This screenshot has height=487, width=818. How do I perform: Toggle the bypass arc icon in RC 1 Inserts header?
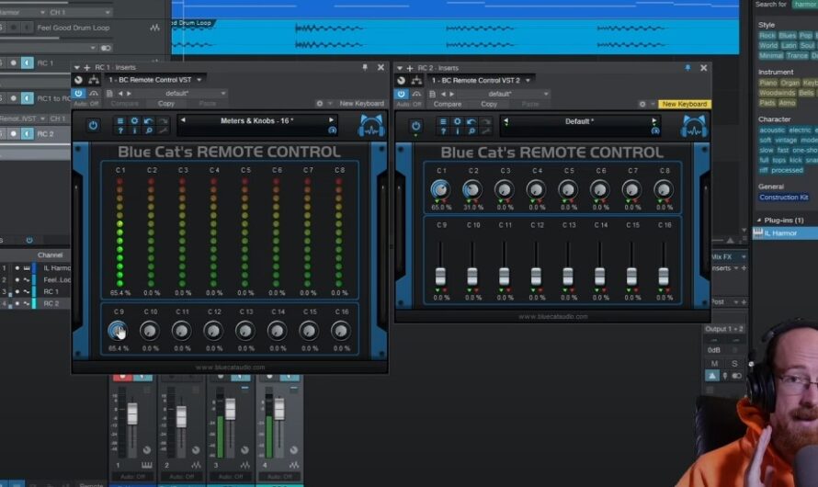(94, 94)
